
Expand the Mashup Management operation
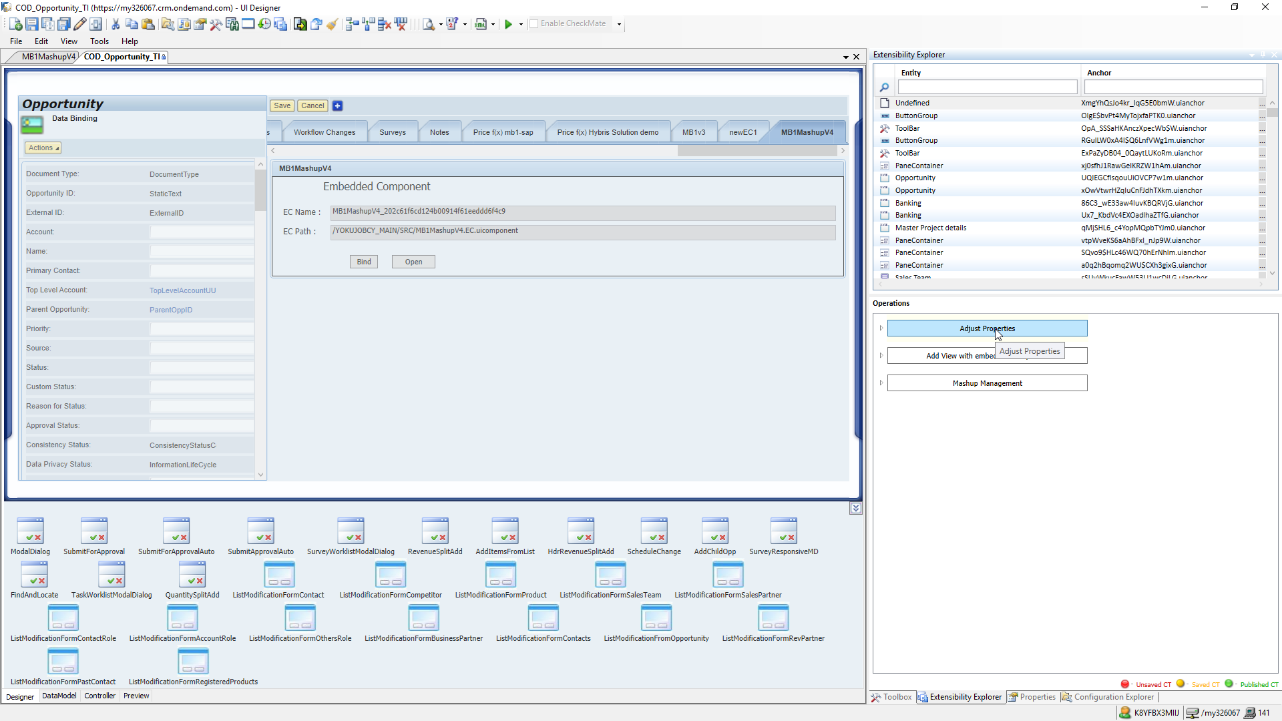[x=881, y=383]
